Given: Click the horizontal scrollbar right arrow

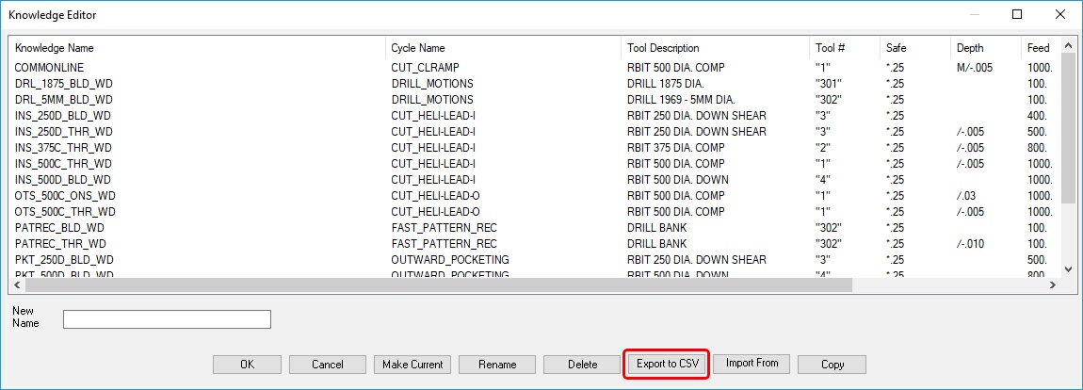Looking at the screenshot, I should (x=1053, y=284).
